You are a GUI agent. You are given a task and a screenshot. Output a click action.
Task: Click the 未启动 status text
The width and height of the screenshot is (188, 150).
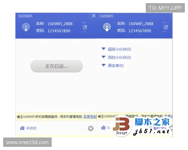tap(31, 128)
